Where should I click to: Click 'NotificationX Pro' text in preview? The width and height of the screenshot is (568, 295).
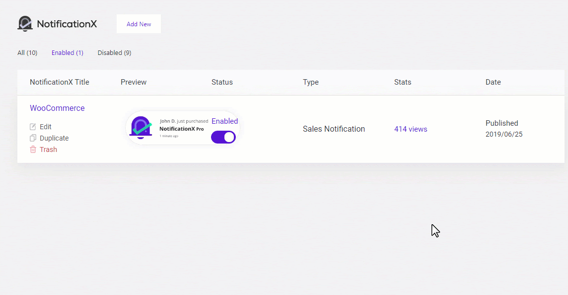[182, 129]
